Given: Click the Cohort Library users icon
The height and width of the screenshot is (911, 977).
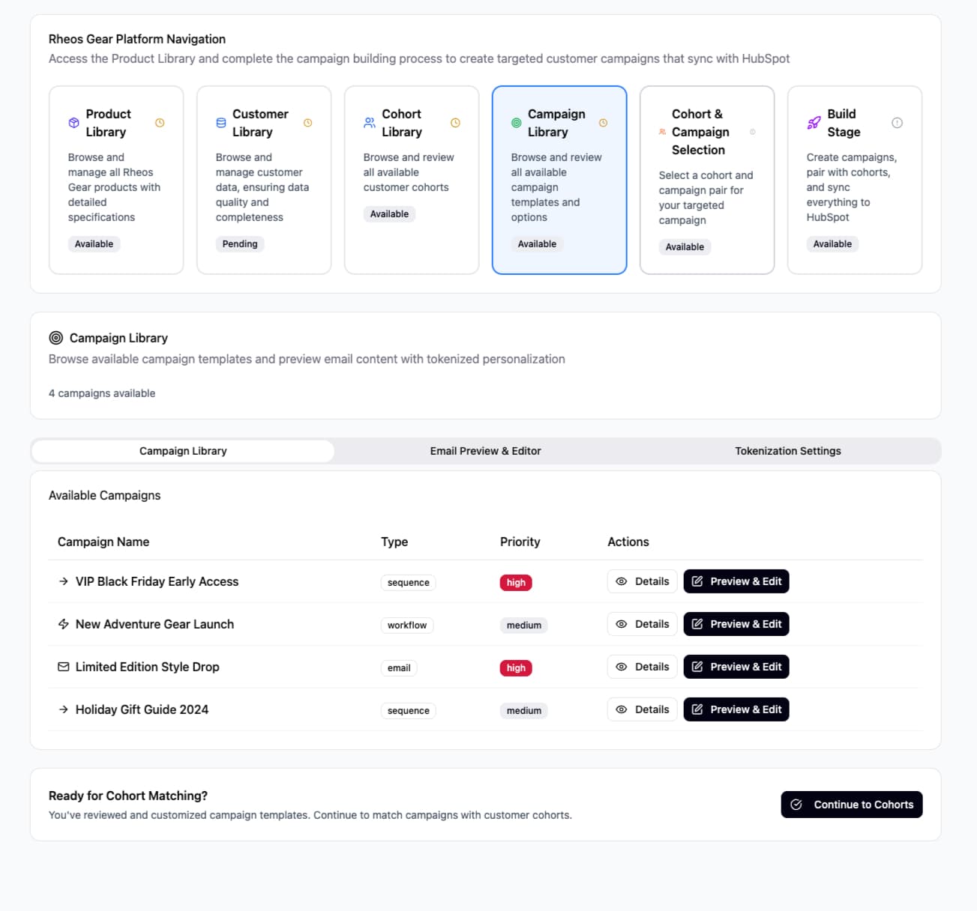Looking at the screenshot, I should (370, 123).
